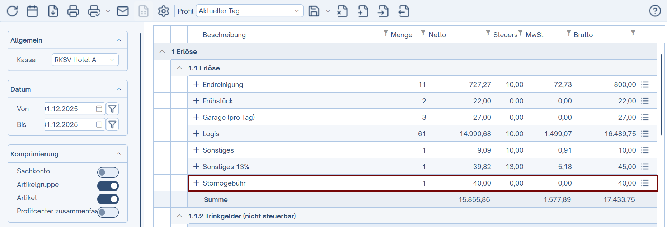Click the save profile floppy disk icon

[x=314, y=11]
